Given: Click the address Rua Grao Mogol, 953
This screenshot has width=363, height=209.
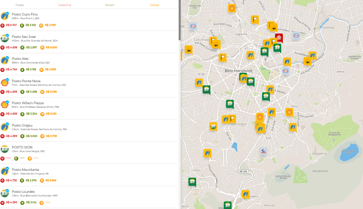Looking at the screenshot, I should [x=32, y=151].
